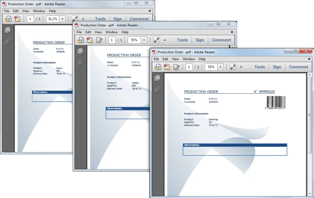This screenshot has width=314, height=198.
Task: Open the 55% zoom dropdown arrow in the front window
Action: [220, 67]
